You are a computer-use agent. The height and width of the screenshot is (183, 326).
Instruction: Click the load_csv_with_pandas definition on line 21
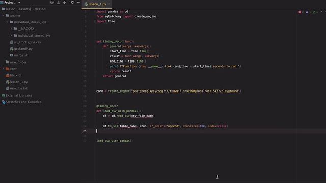(x=120, y=111)
